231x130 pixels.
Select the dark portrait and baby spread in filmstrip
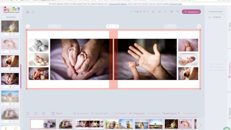pyautogui.click(x=178, y=124)
